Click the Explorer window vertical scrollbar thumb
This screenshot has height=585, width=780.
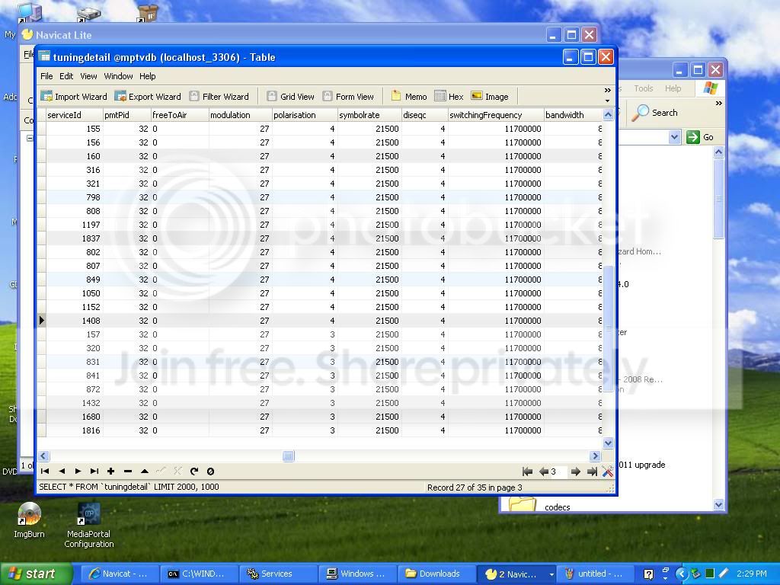coord(718,199)
